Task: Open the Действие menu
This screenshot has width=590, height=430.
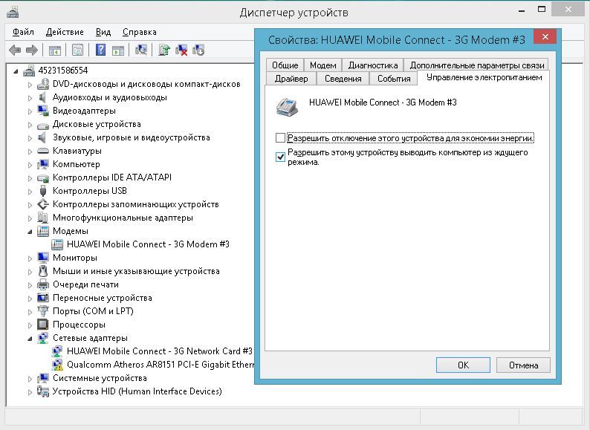Action: [65, 32]
